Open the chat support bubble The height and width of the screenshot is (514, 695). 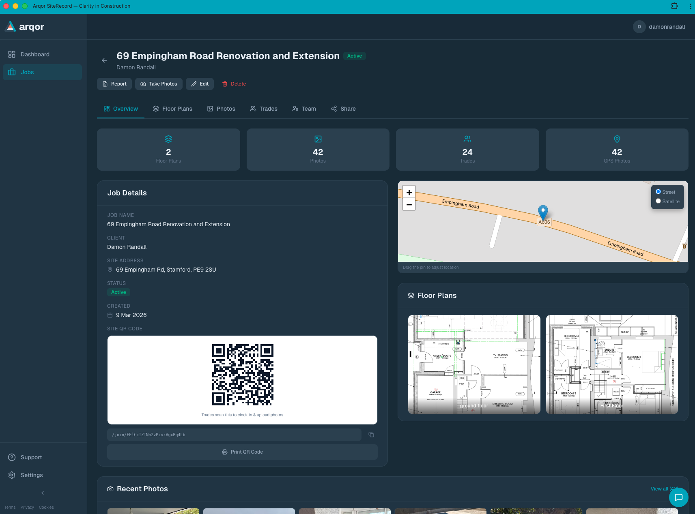(x=678, y=497)
